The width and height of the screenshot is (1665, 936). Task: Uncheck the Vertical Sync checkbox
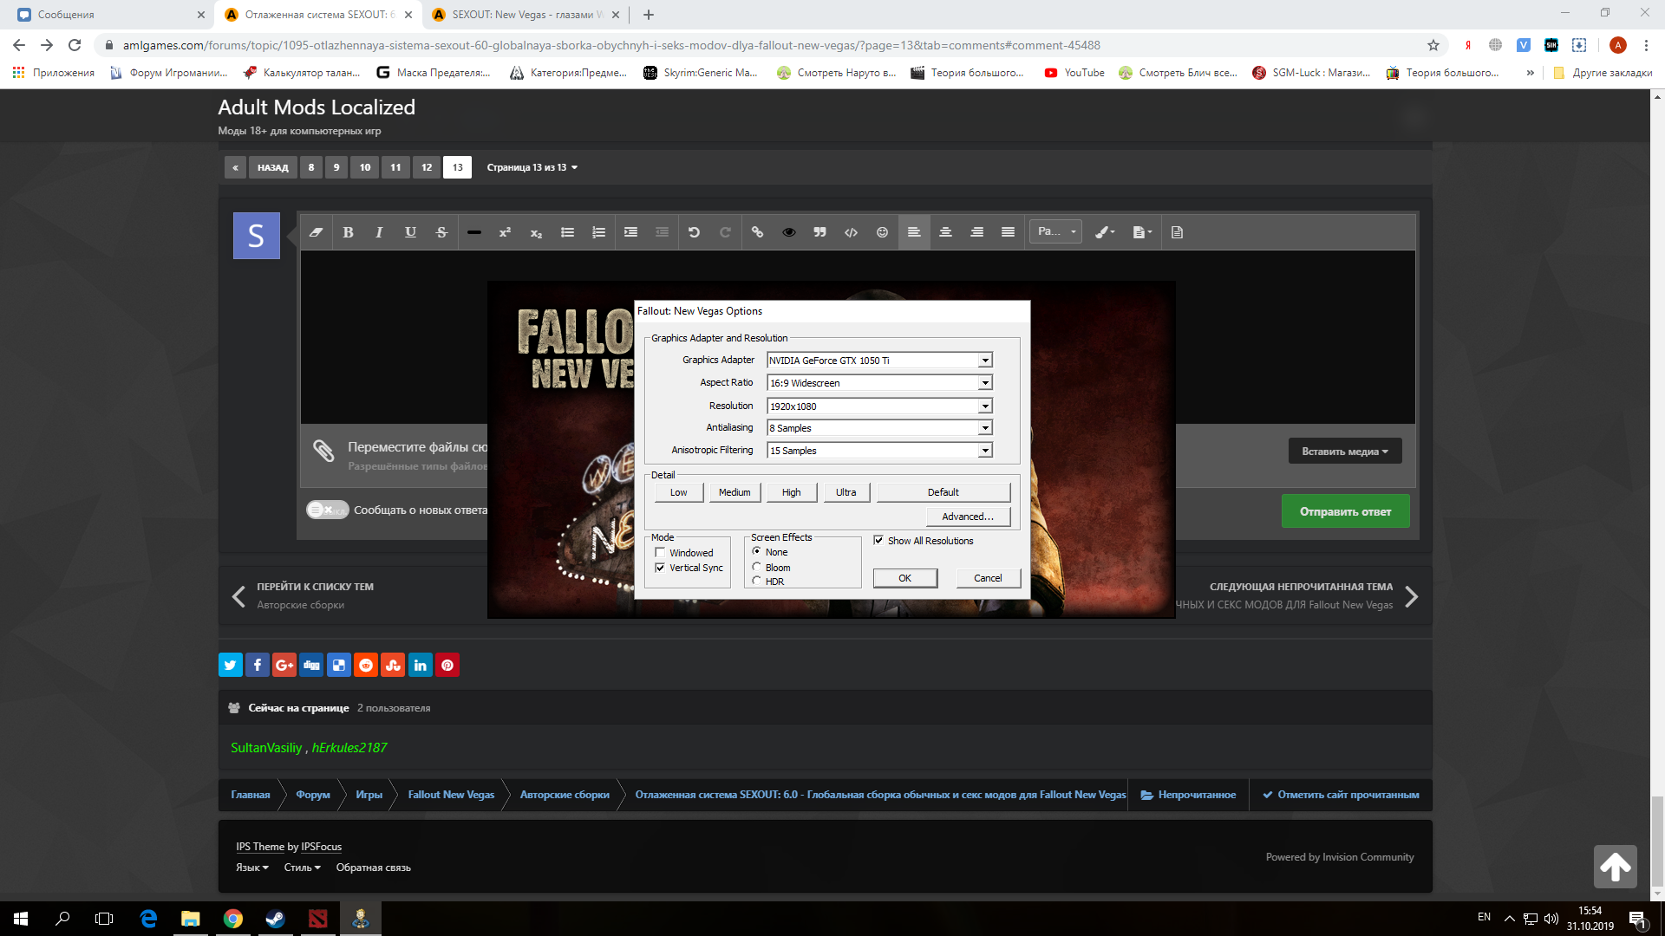click(x=660, y=568)
